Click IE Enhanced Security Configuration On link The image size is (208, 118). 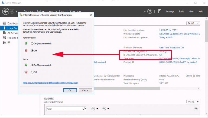(161, 55)
